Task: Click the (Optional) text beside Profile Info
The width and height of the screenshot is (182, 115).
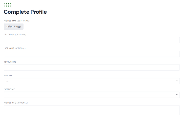Action: click(22, 103)
